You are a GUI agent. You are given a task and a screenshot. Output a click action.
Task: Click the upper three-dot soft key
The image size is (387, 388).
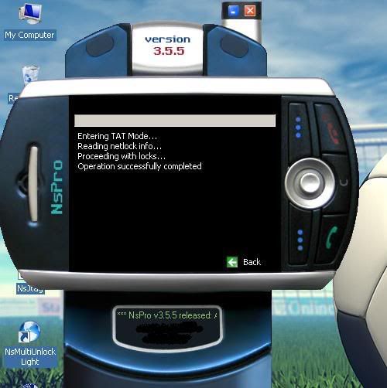298,128
